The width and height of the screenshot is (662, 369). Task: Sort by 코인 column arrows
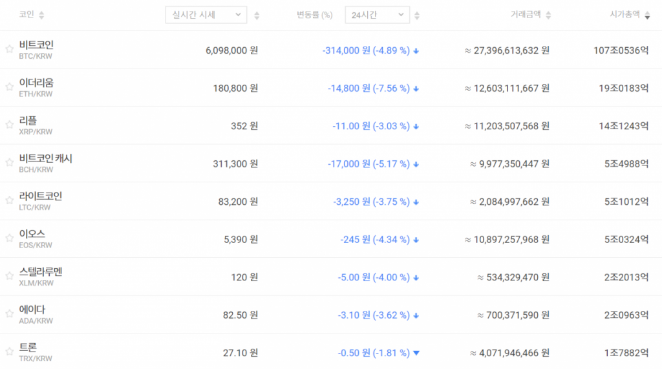(41, 16)
